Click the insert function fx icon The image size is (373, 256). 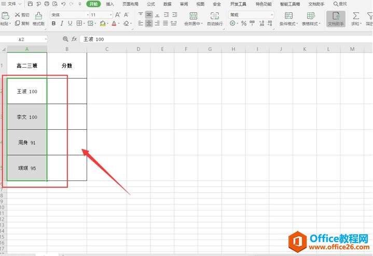(x=74, y=39)
